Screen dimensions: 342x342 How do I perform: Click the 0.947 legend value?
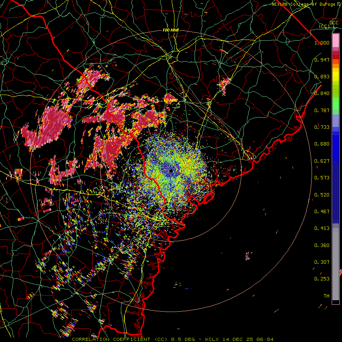pos(322,60)
